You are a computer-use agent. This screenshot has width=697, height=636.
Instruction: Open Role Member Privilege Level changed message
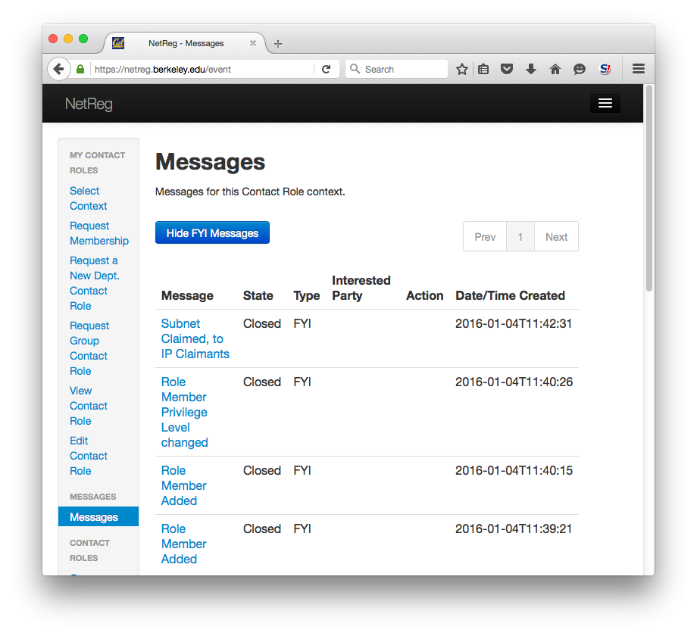184,412
